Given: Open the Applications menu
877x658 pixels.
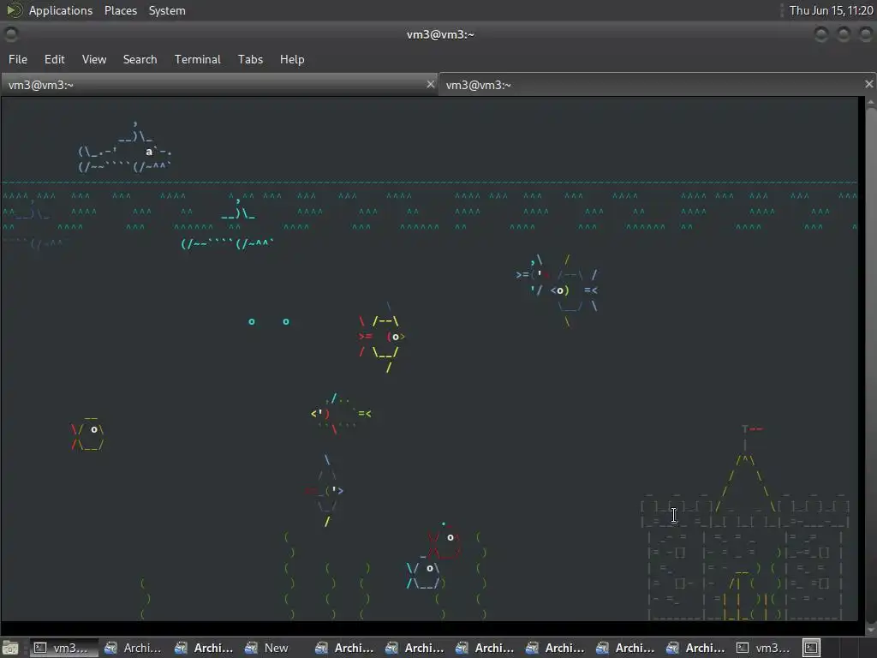Looking at the screenshot, I should pyautogui.click(x=61, y=10).
